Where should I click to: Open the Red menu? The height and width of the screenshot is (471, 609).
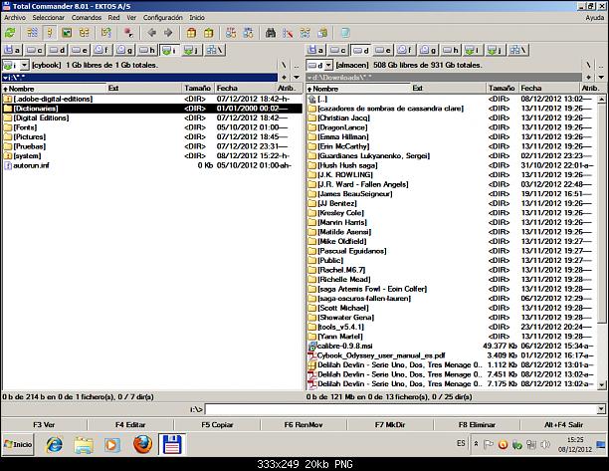(113, 18)
